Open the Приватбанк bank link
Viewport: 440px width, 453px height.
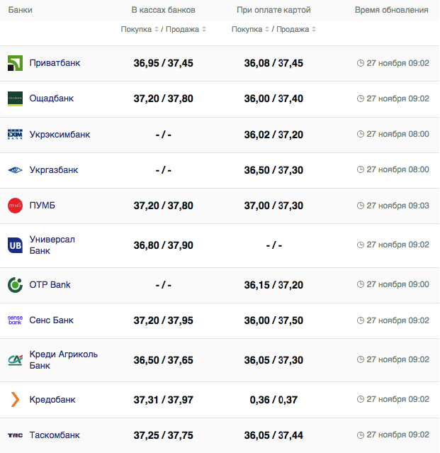55,63
